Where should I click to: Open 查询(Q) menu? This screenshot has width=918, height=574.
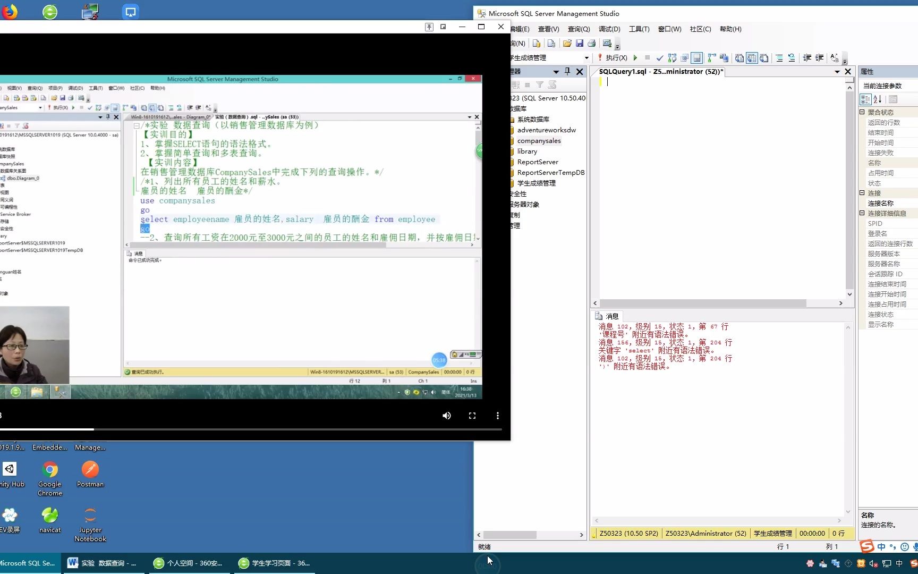click(579, 29)
